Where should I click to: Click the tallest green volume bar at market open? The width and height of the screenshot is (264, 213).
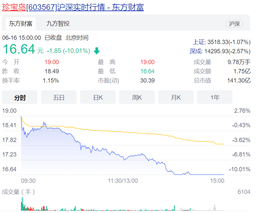pos(22,204)
